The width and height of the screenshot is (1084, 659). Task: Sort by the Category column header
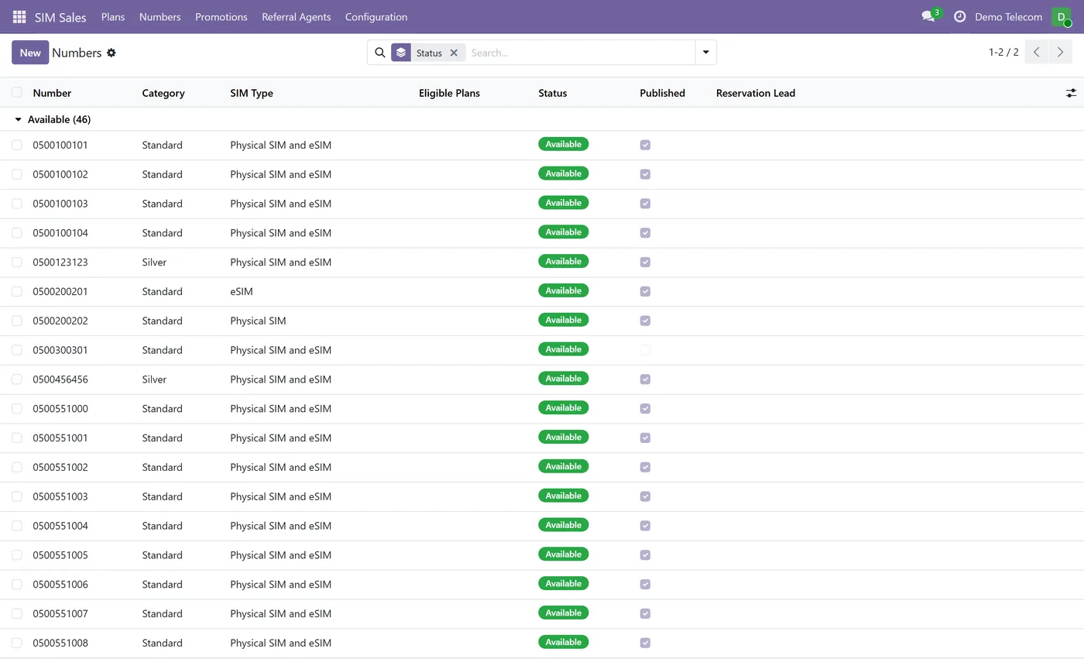(x=163, y=93)
